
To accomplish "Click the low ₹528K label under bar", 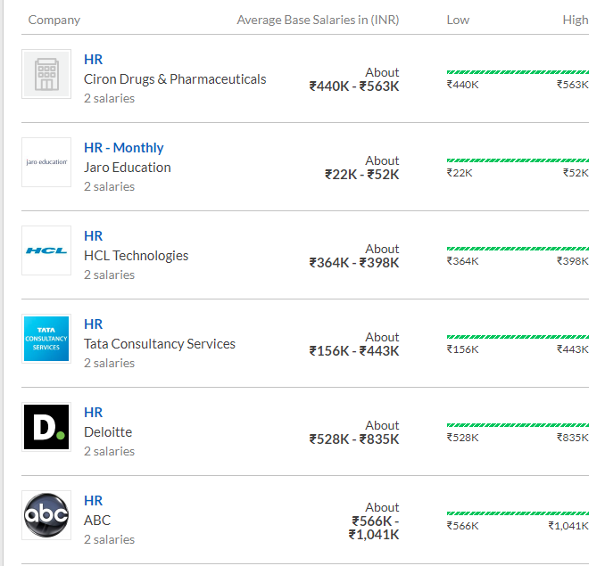I will pos(462,438).
